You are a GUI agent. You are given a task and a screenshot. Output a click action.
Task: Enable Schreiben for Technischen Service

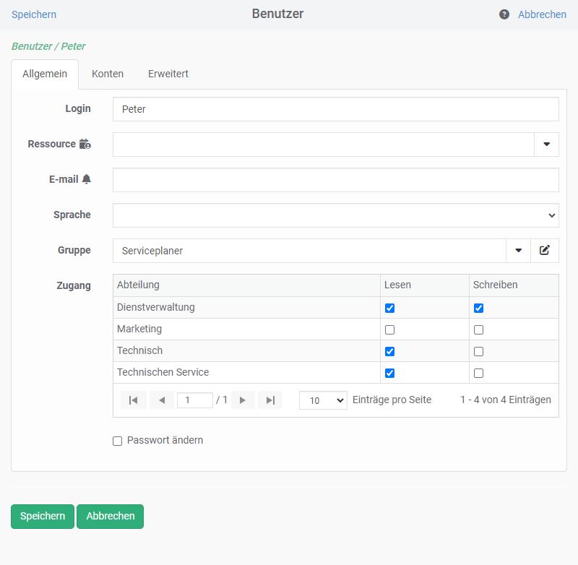coord(478,373)
